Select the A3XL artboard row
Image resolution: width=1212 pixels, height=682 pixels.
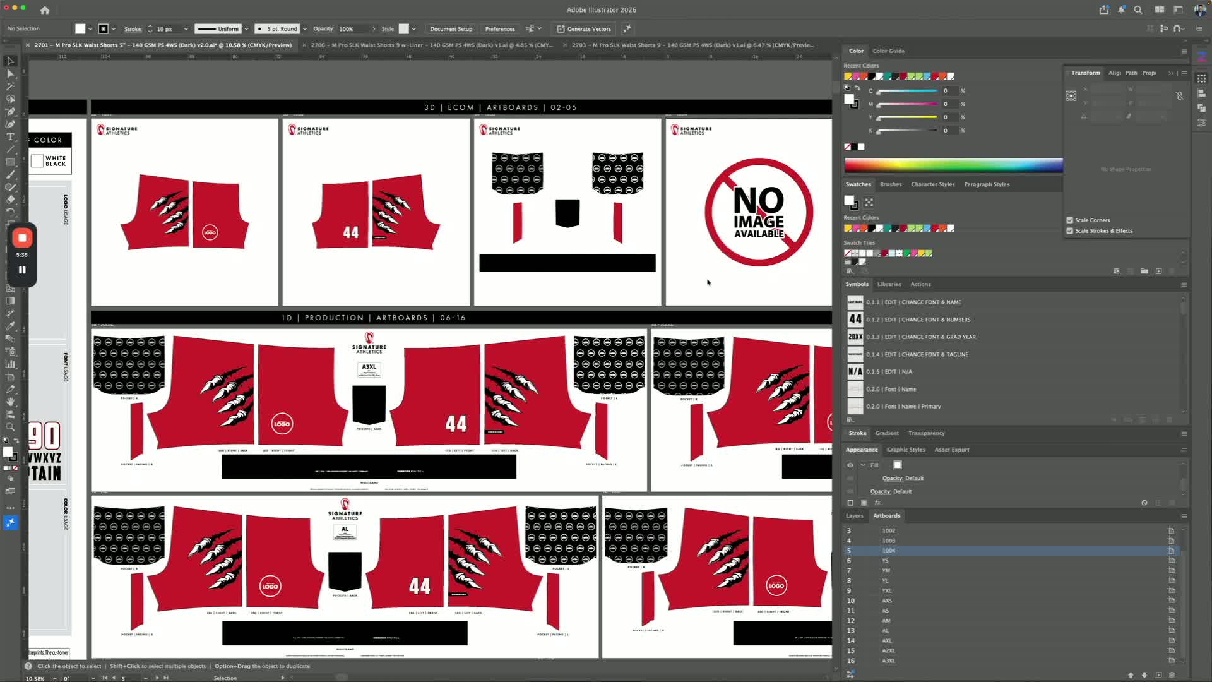(1010, 661)
